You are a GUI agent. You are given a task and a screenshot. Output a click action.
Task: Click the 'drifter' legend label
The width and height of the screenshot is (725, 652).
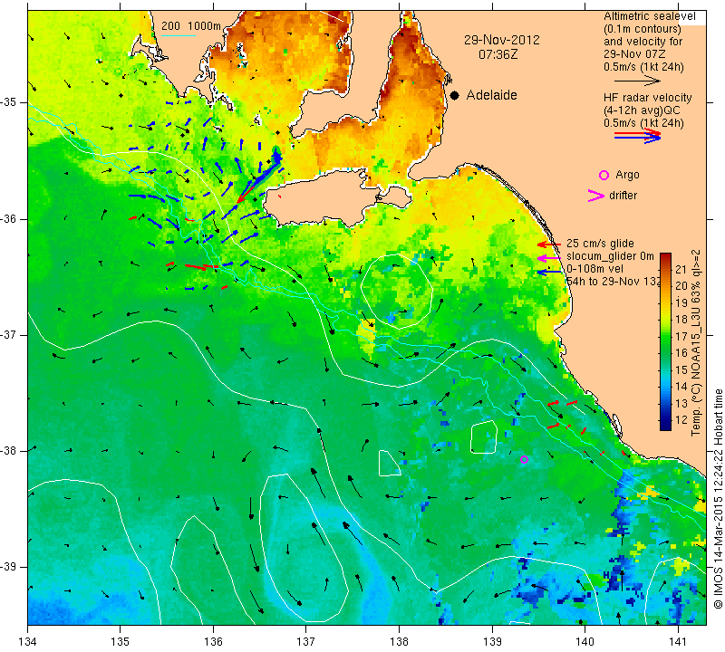click(623, 196)
